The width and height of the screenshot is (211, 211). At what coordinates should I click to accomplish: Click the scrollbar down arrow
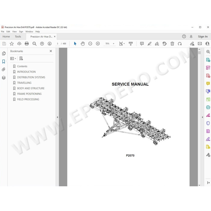(199, 185)
